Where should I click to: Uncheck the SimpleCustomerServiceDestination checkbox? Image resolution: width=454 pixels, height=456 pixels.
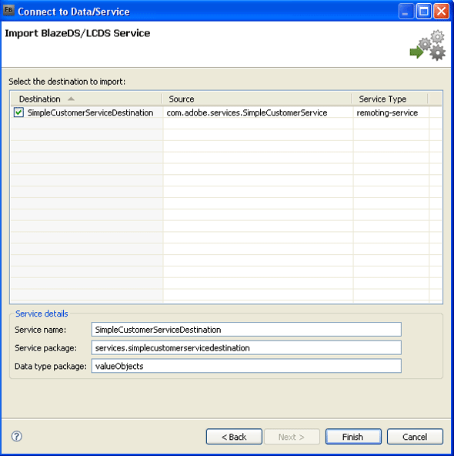click(x=18, y=112)
